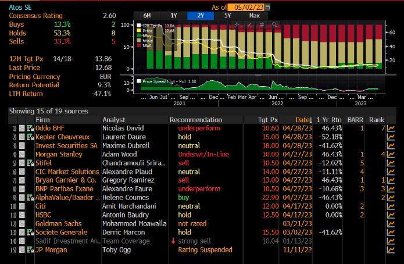Open Oddo BHF report document icon
404x264 pixels.
22,128
